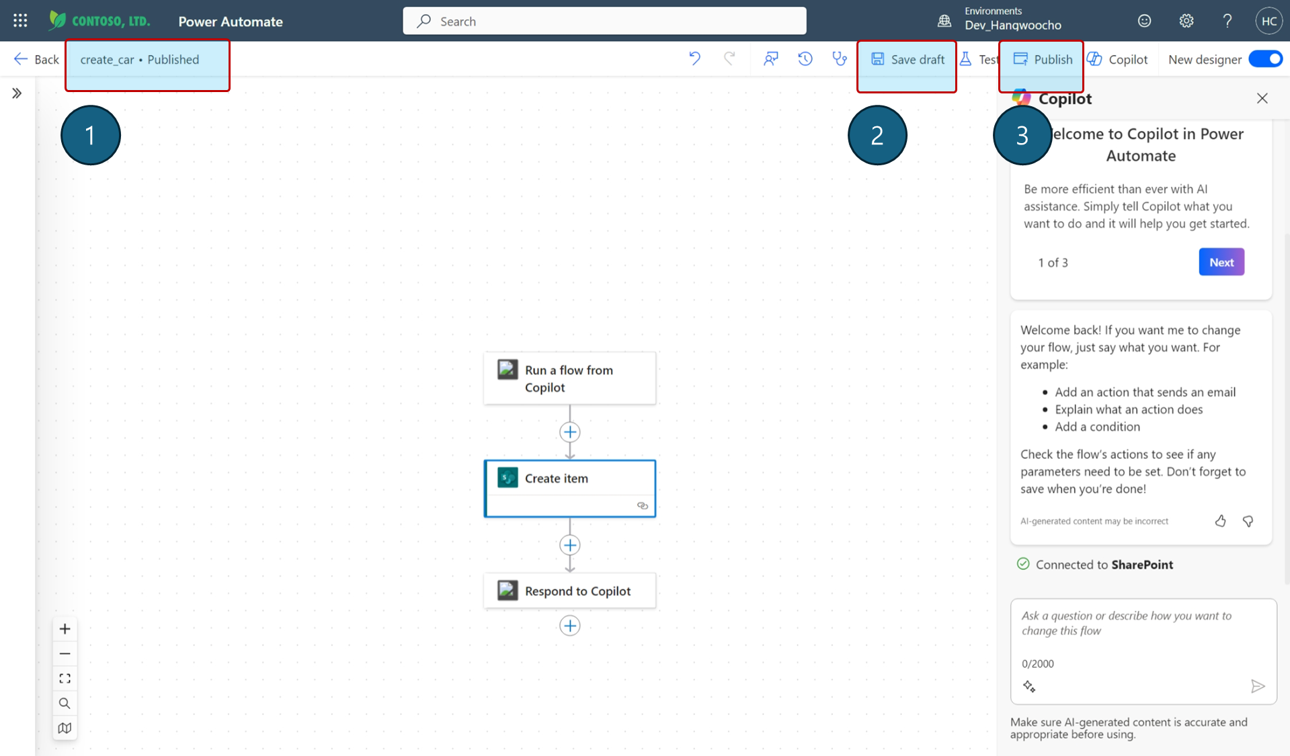Add step below Respond to Copilot
The width and height of the screenshot is (1290, 756).
(x=570, y=626)
